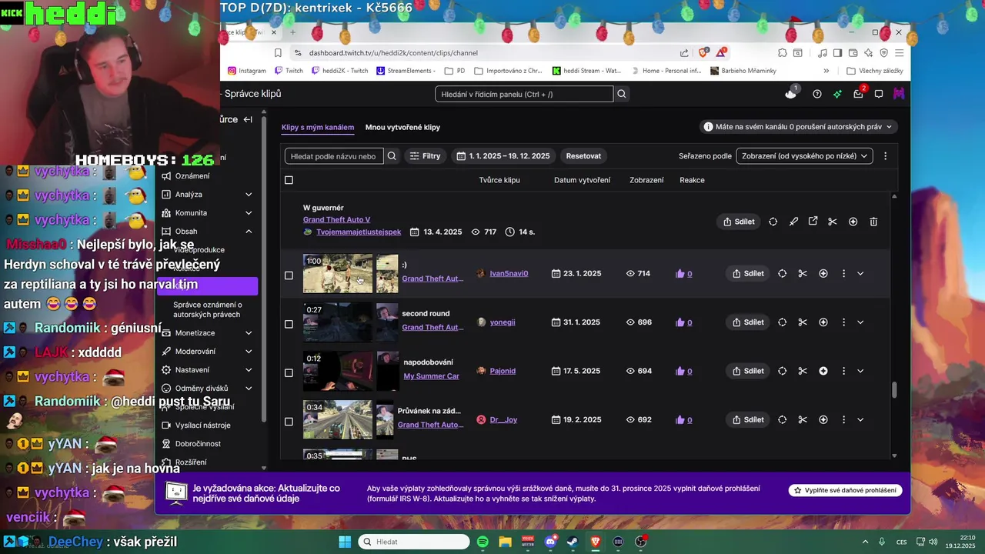Click the Resetovat button

(583, 156)
